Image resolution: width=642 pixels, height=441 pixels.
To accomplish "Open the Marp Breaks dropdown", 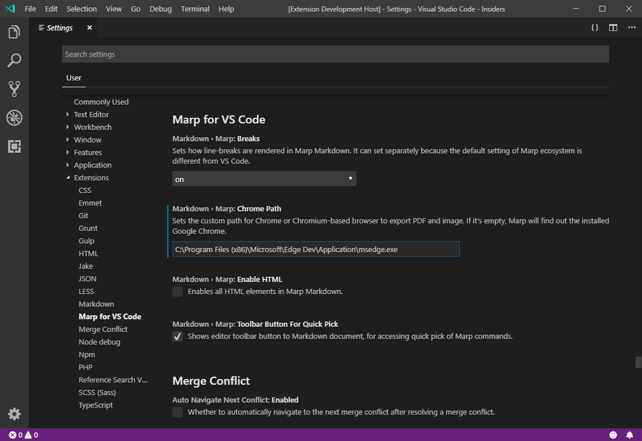I will (x=264, y=179).
